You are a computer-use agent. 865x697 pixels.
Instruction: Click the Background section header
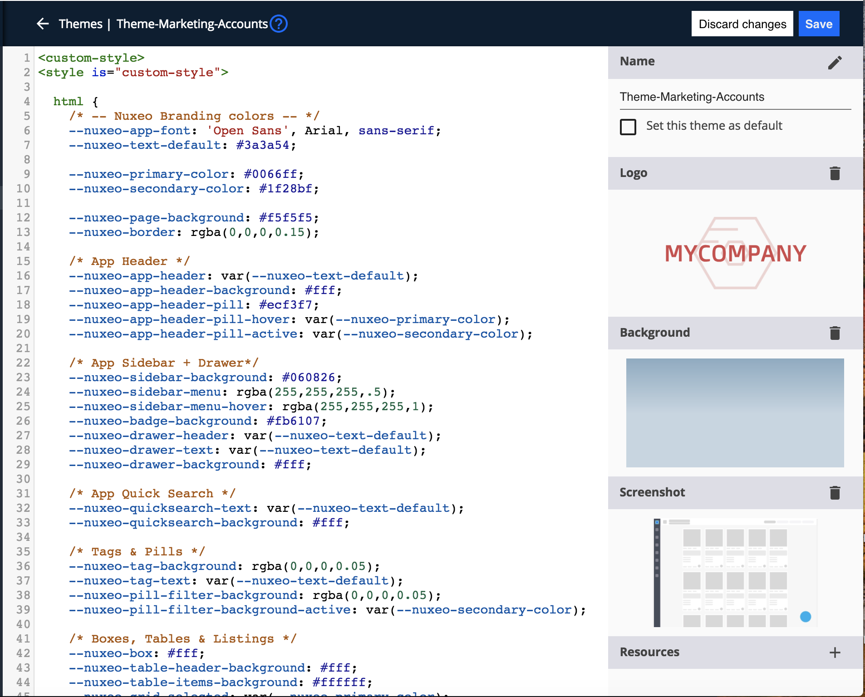coord(735,333)
